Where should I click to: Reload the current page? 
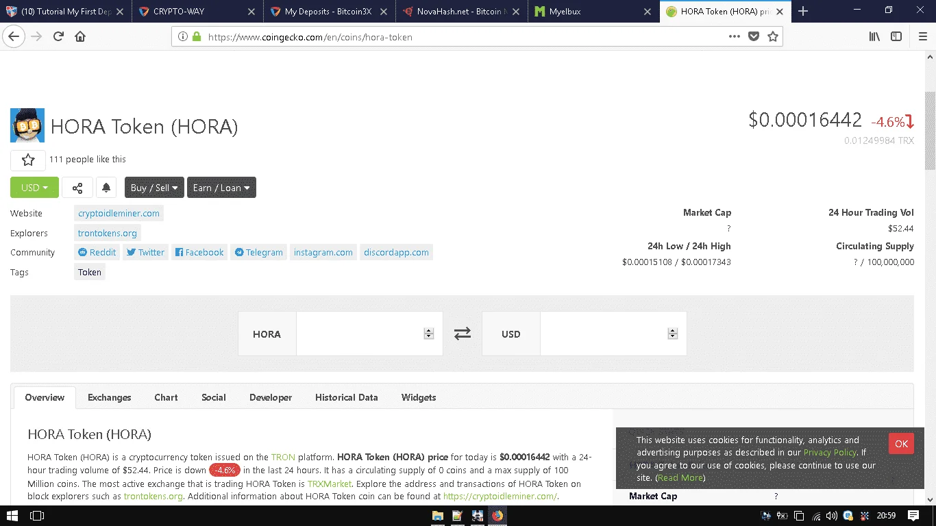pos(58,36)
